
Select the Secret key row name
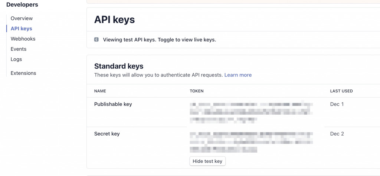107,134
